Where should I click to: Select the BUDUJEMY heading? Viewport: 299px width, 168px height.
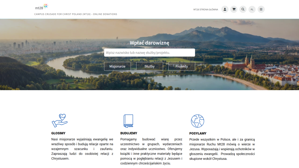coord(129,133)
